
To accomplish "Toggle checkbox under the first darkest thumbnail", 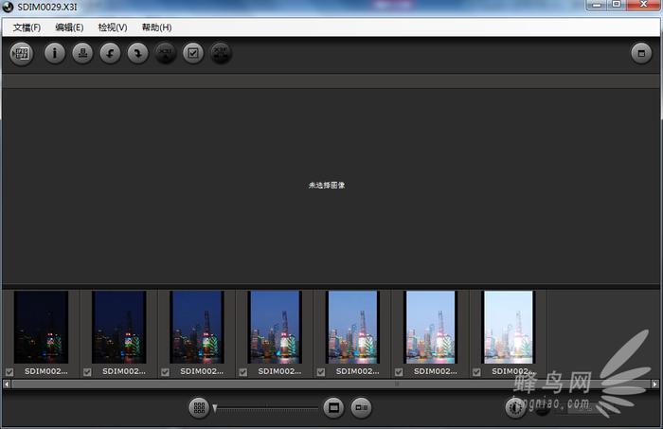I will pos(9,372).
